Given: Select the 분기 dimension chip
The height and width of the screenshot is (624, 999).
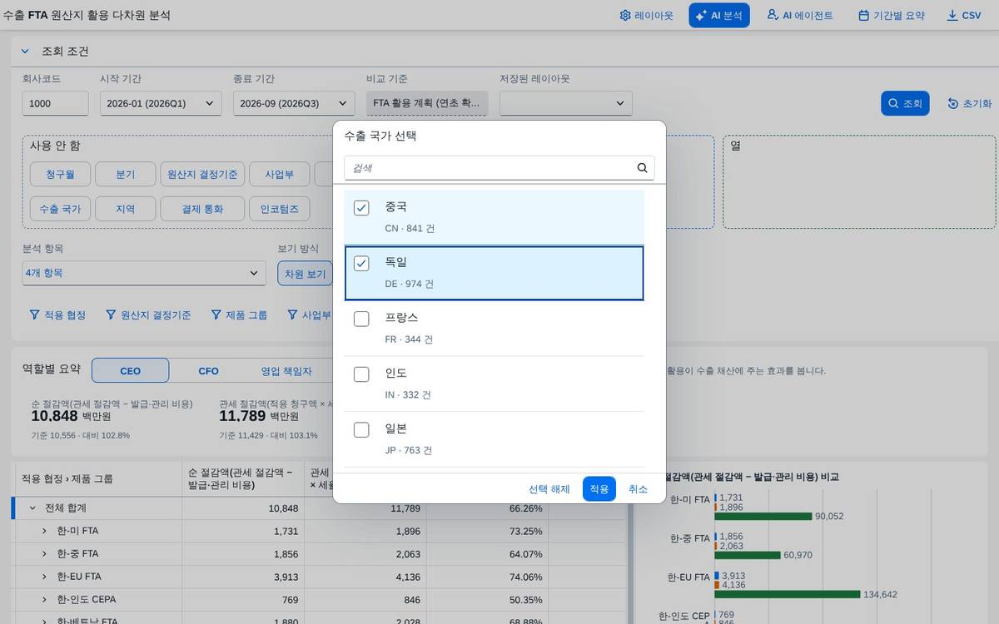Looking at the screenshot, I should [125, 174].
